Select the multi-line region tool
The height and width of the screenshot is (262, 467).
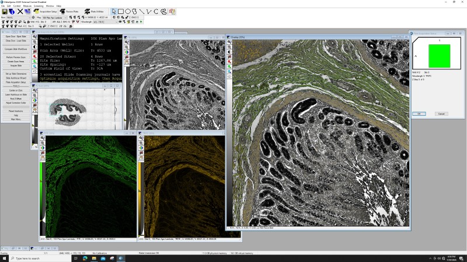(149, 12)
